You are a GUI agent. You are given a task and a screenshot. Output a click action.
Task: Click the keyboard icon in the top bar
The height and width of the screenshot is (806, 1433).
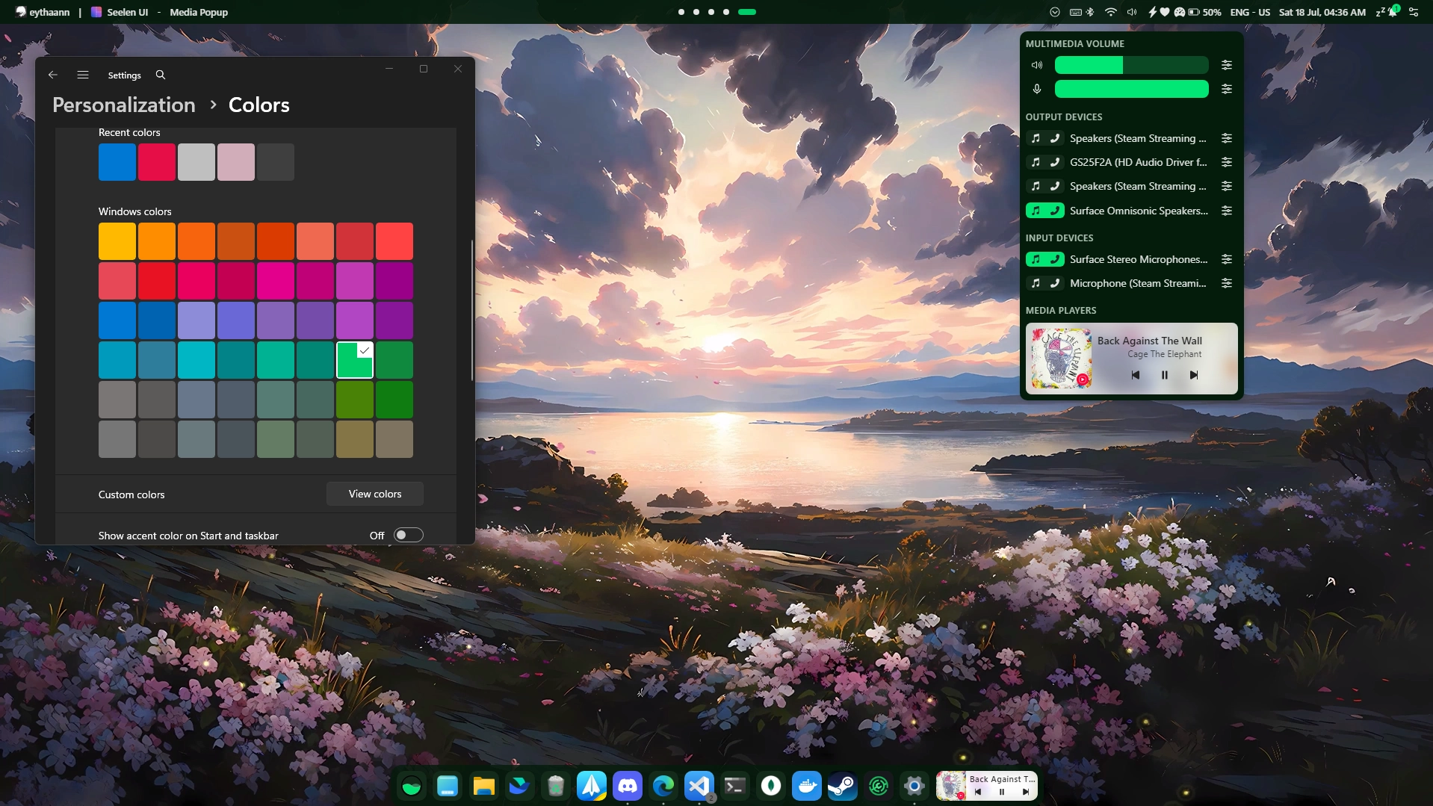pyautogui.click(x=1075, y=12)
